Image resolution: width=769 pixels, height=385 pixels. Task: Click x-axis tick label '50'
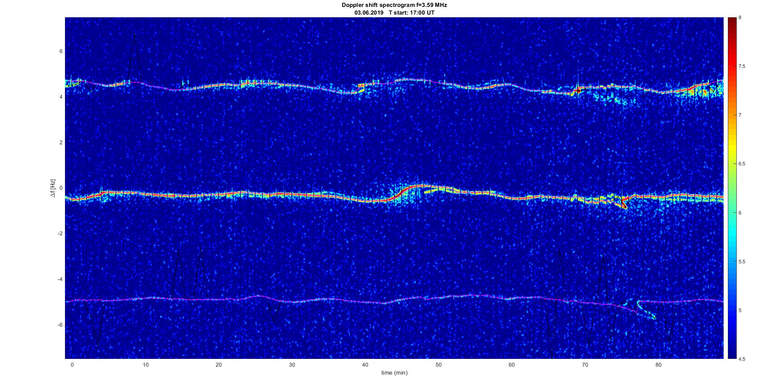point(438,365)
